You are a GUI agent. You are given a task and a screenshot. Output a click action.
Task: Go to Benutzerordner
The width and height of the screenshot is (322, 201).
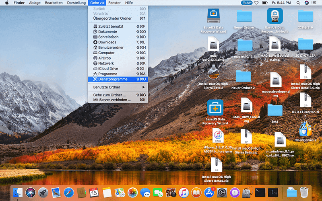tap(118, 47)
